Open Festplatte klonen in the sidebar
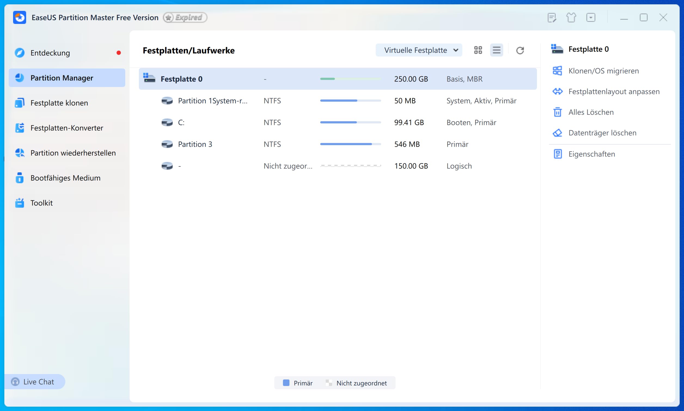This screenshot has width=684, height=411. pyautogui.click(x=67, y=103)
